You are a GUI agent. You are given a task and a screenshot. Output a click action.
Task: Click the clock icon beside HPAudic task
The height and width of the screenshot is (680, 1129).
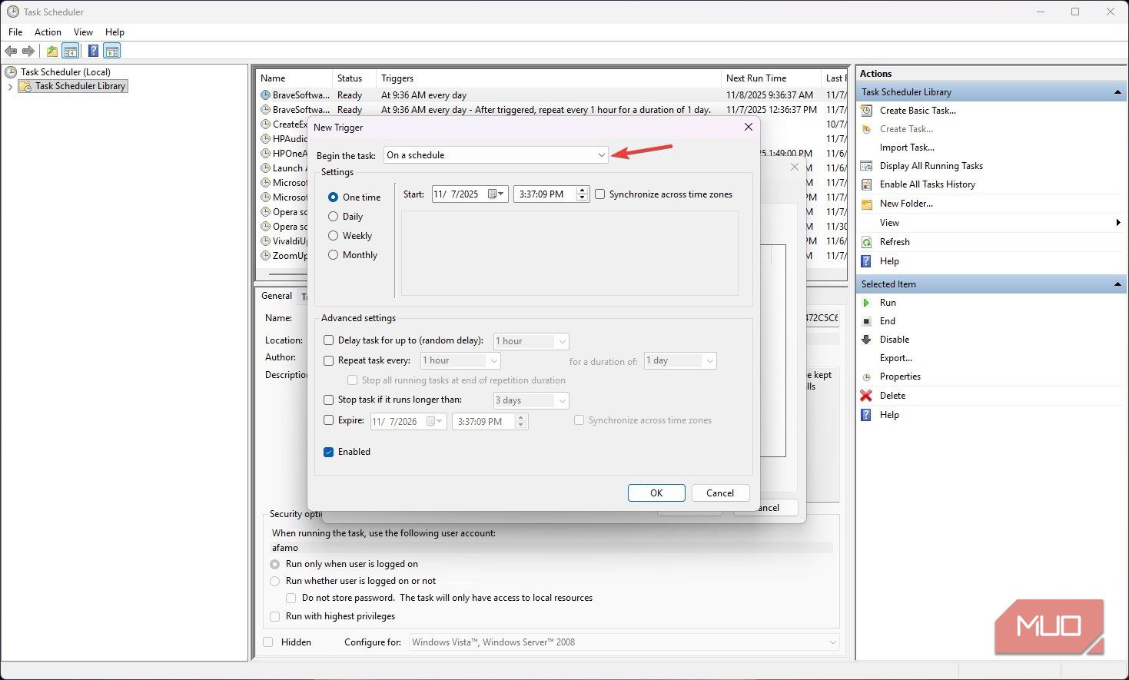click(265, 139)
